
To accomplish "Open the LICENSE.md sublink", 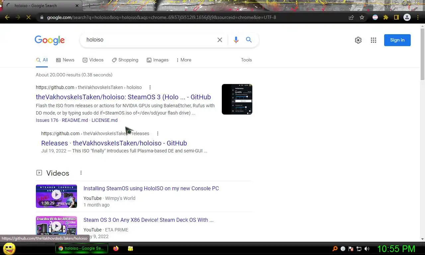I will [x=105, y=120].
